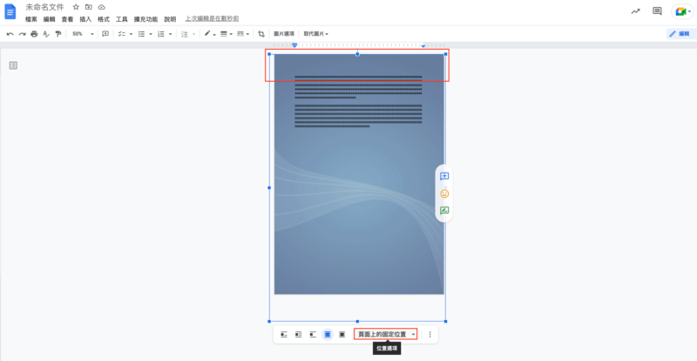
Task: Click the ruler's right indent marker
Action: [423, 46]
